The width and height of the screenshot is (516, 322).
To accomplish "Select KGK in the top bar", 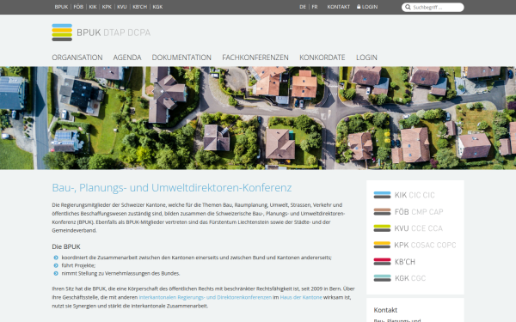I will [157, 7].
